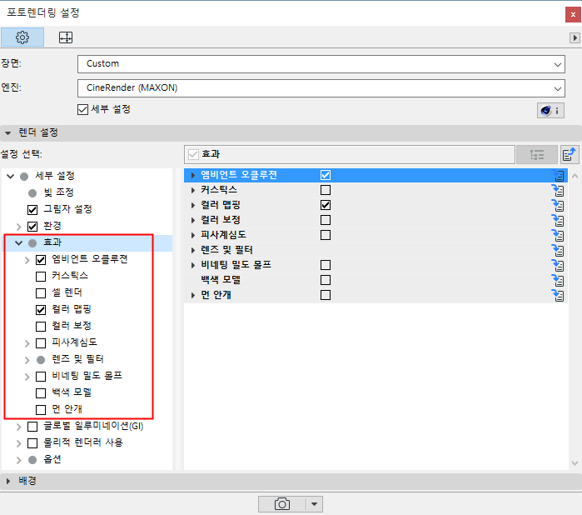The width and height of the screenshot is (582, 515).
Task: Toggle the 그림자 설정 checkbox in tree
Action: (32, 209)
